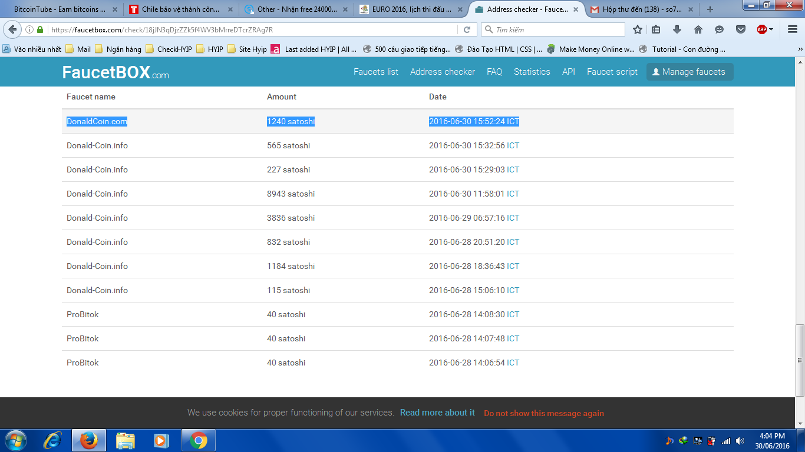Switch to the Other - Nhận free tab

click(x=296, y=9)
